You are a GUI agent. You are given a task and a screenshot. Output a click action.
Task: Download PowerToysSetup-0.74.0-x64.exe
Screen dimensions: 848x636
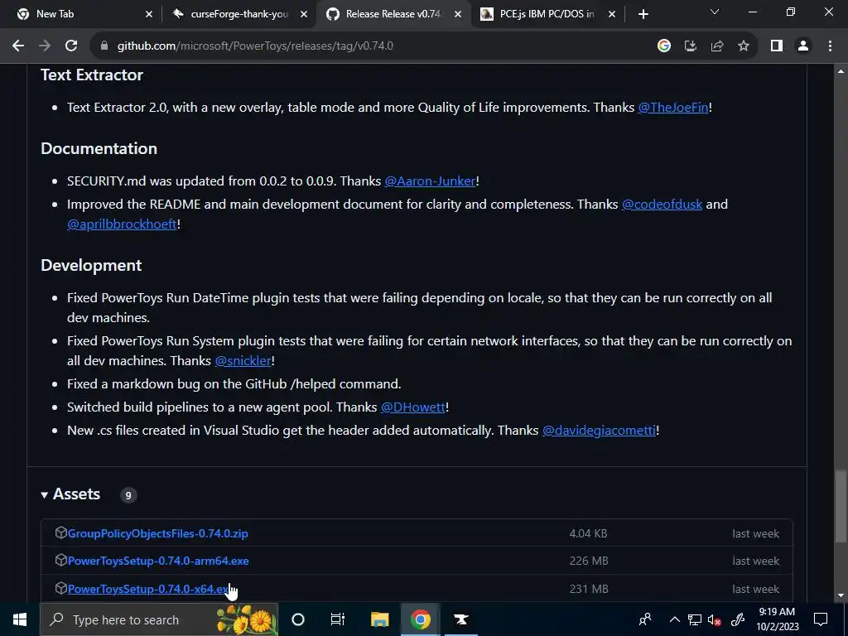click(x=150, y=589)
